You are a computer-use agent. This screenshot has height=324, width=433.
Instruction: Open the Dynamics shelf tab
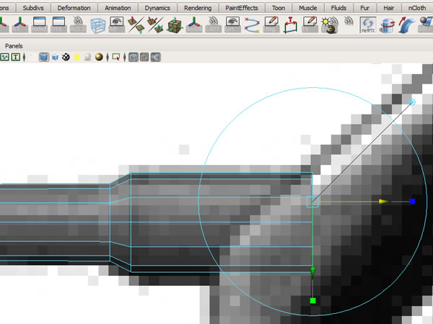(x=156, y=8)
